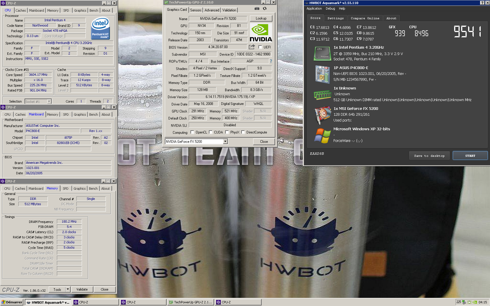Screen dimensions: 490x306
Task: Switch to the Sensors tab in GPU-Z
Action: (196, 10)
